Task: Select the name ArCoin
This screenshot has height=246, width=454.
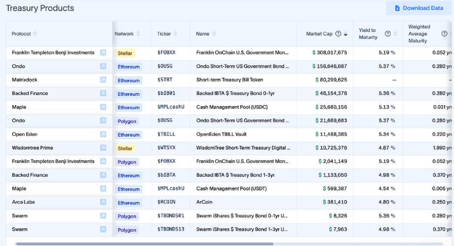Action: tap(204, 202)
